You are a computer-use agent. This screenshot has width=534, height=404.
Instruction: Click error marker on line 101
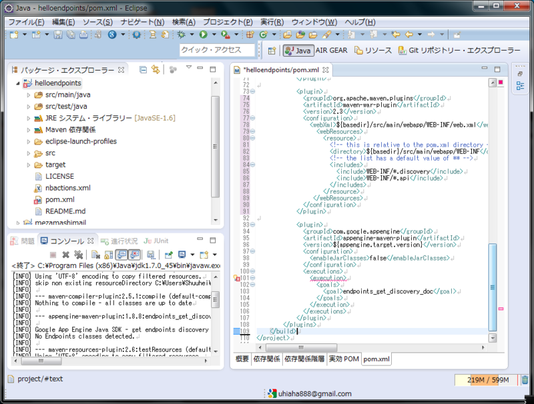point(237,278)
